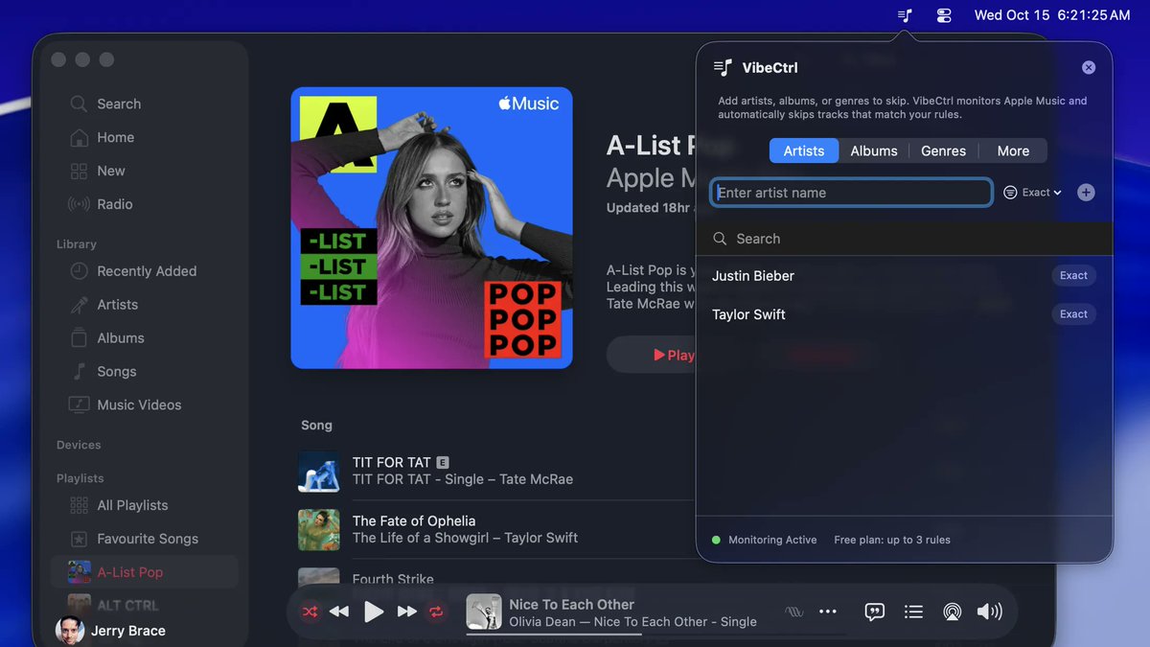The height and width of the screenshot is (647, 1150).
Task: Expand the Devices section header
Action: coord(79,445)
